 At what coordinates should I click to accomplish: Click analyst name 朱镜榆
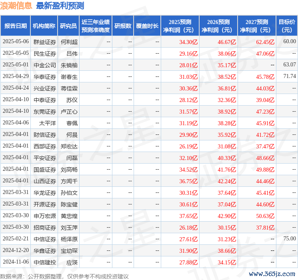[69, 65]
